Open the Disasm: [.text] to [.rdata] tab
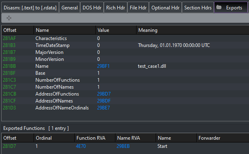The height and width of the screenshot is (154, 249). (x=30, y=8)
